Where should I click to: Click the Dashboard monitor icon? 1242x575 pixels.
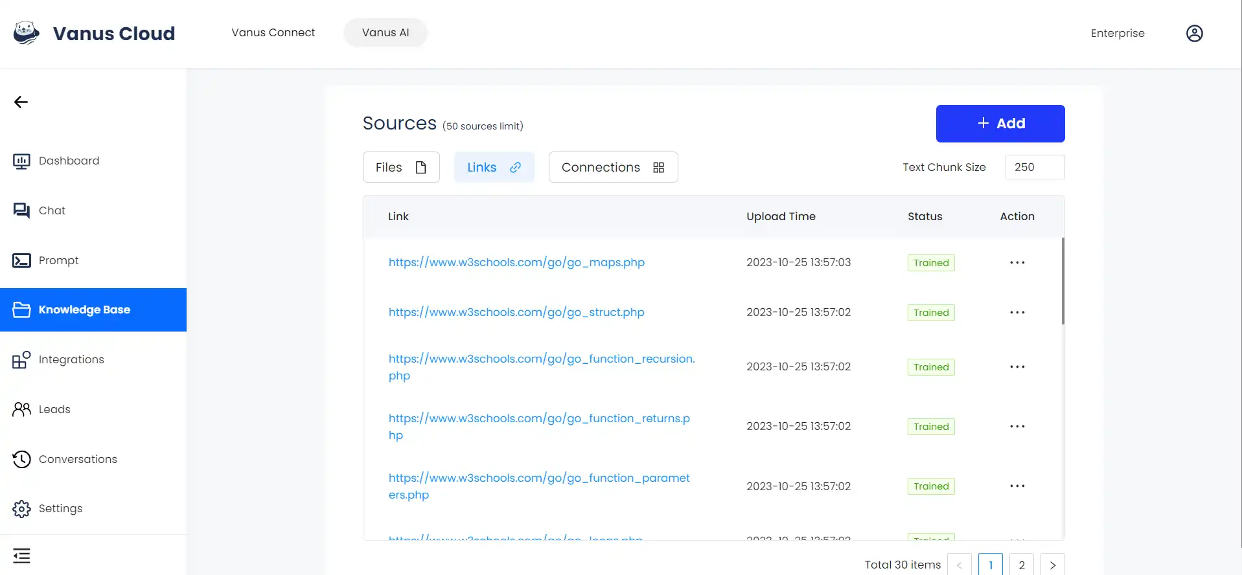click(21, 161)
